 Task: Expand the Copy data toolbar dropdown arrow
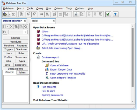(x=70, y=14)
